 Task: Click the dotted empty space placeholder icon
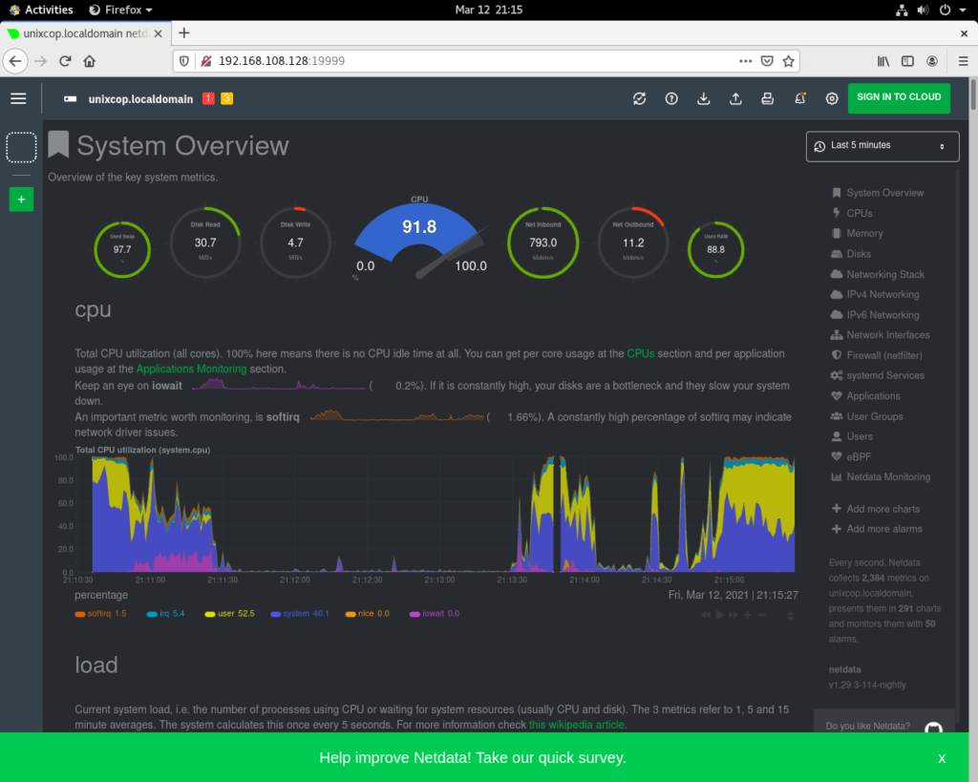pos(21,147)
